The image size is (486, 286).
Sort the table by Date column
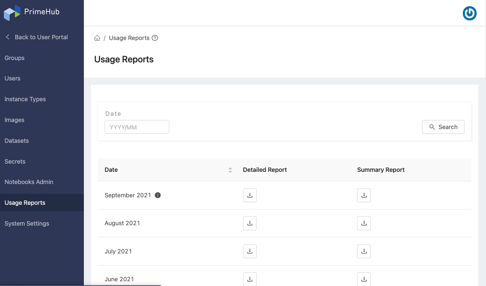coord(230,170)
